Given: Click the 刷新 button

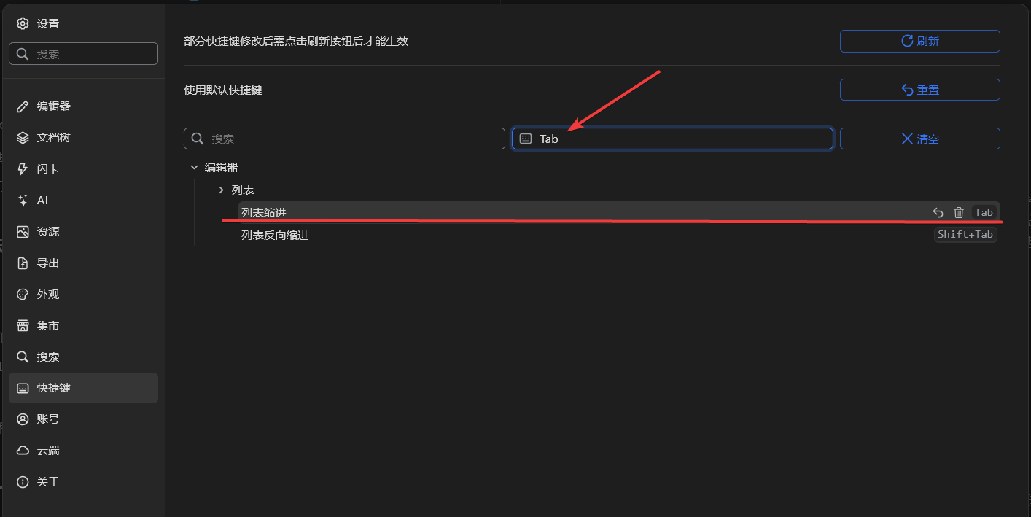Looking at the screenshot, I should tap(919, 41).
